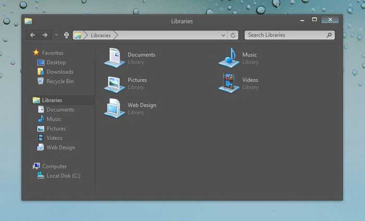The image size is (365, 221).
Task: Click the Forward navigation arrow
Action: pyautogui.click(x=45, y=35)
